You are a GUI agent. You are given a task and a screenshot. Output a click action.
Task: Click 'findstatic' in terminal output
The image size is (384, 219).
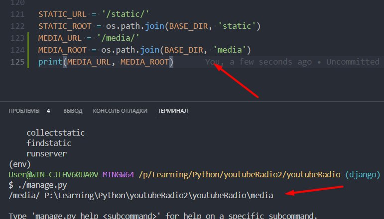[x=49, y=144]
